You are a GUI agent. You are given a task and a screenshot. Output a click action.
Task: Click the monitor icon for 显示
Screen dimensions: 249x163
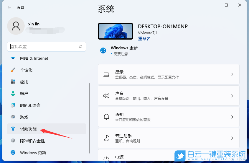[106, 74]
